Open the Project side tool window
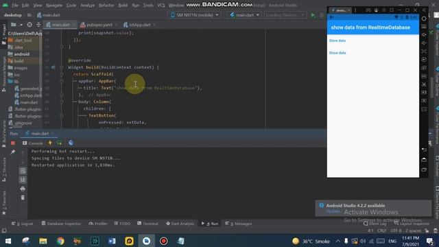Image resolution: width=439 pixels, height=247 pixels. [4, 34]
